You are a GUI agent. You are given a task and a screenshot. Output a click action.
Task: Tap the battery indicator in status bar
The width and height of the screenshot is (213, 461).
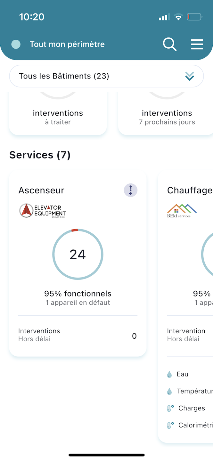click(194, 17)
